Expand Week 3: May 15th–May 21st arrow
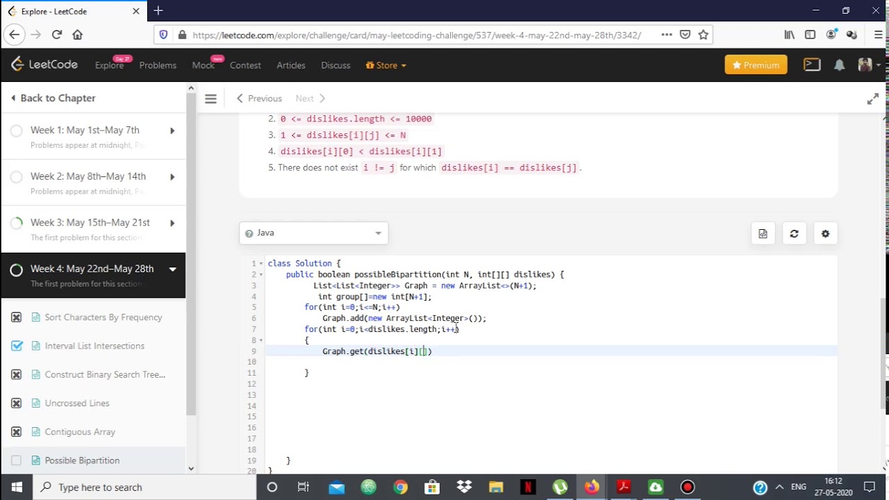The width and height of the screenshot is (889, 500). point(172,223)
